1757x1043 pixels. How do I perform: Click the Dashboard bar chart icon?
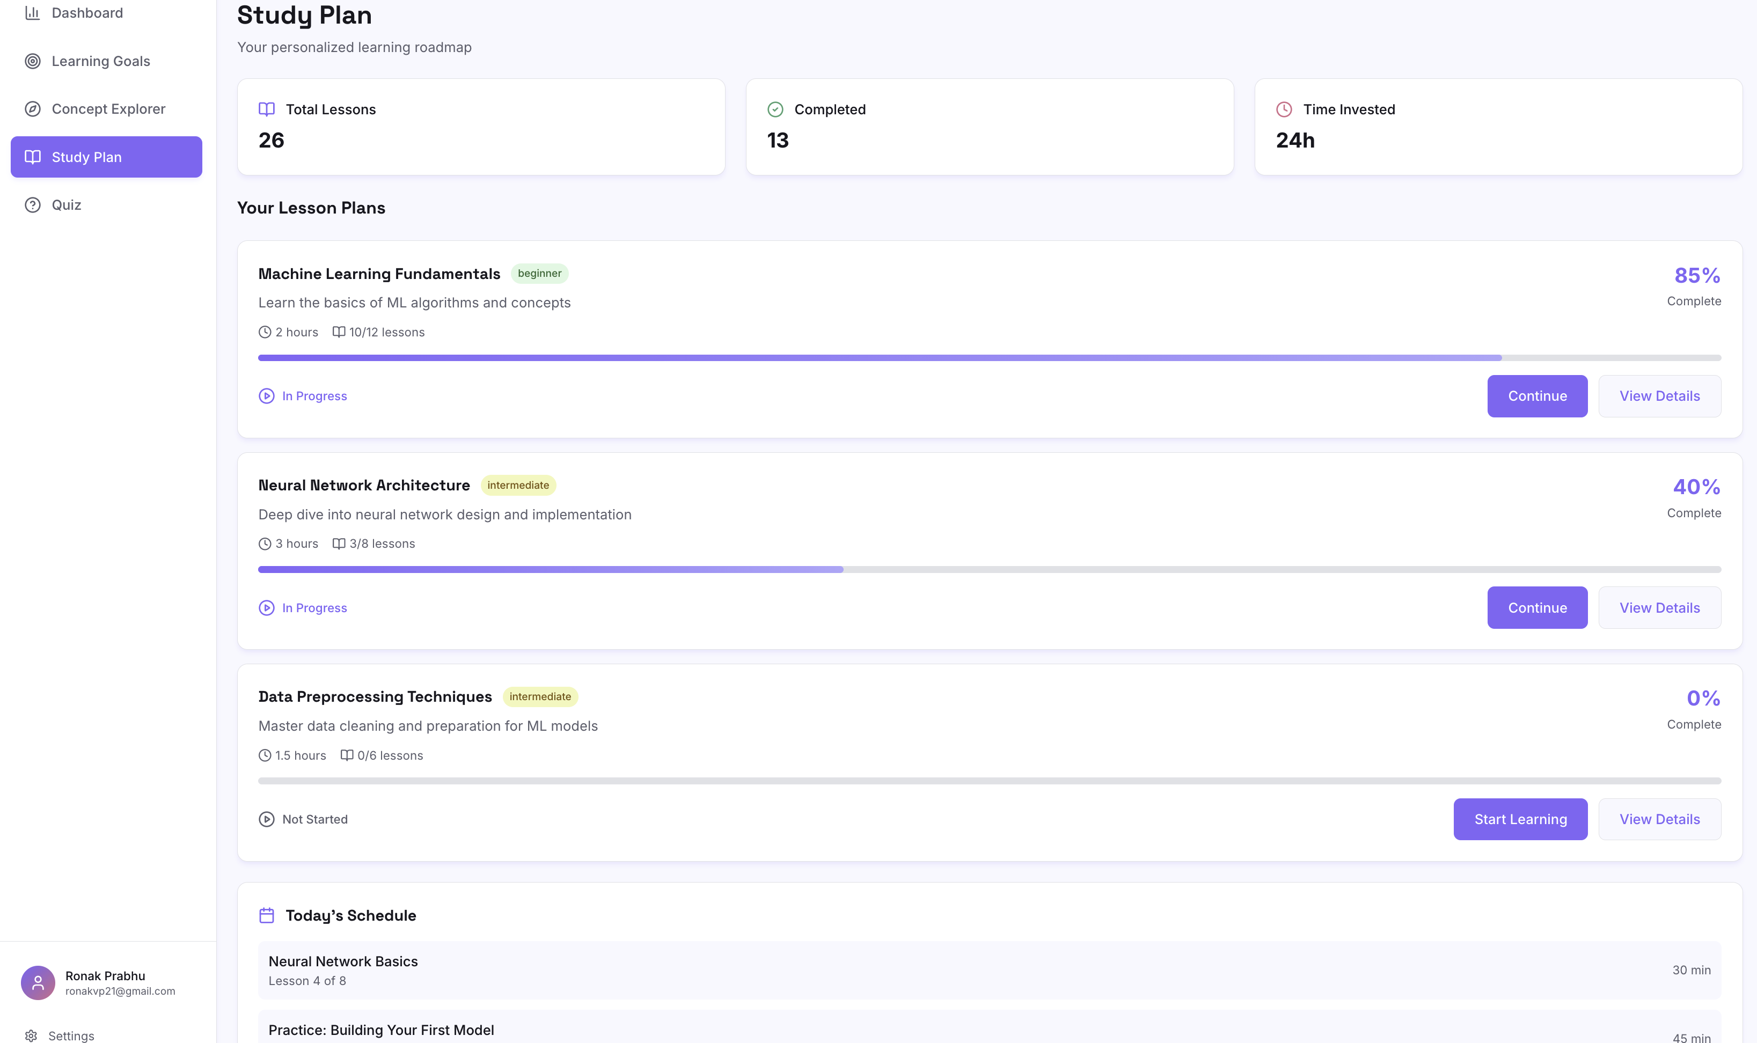click(x=32, y=13)
